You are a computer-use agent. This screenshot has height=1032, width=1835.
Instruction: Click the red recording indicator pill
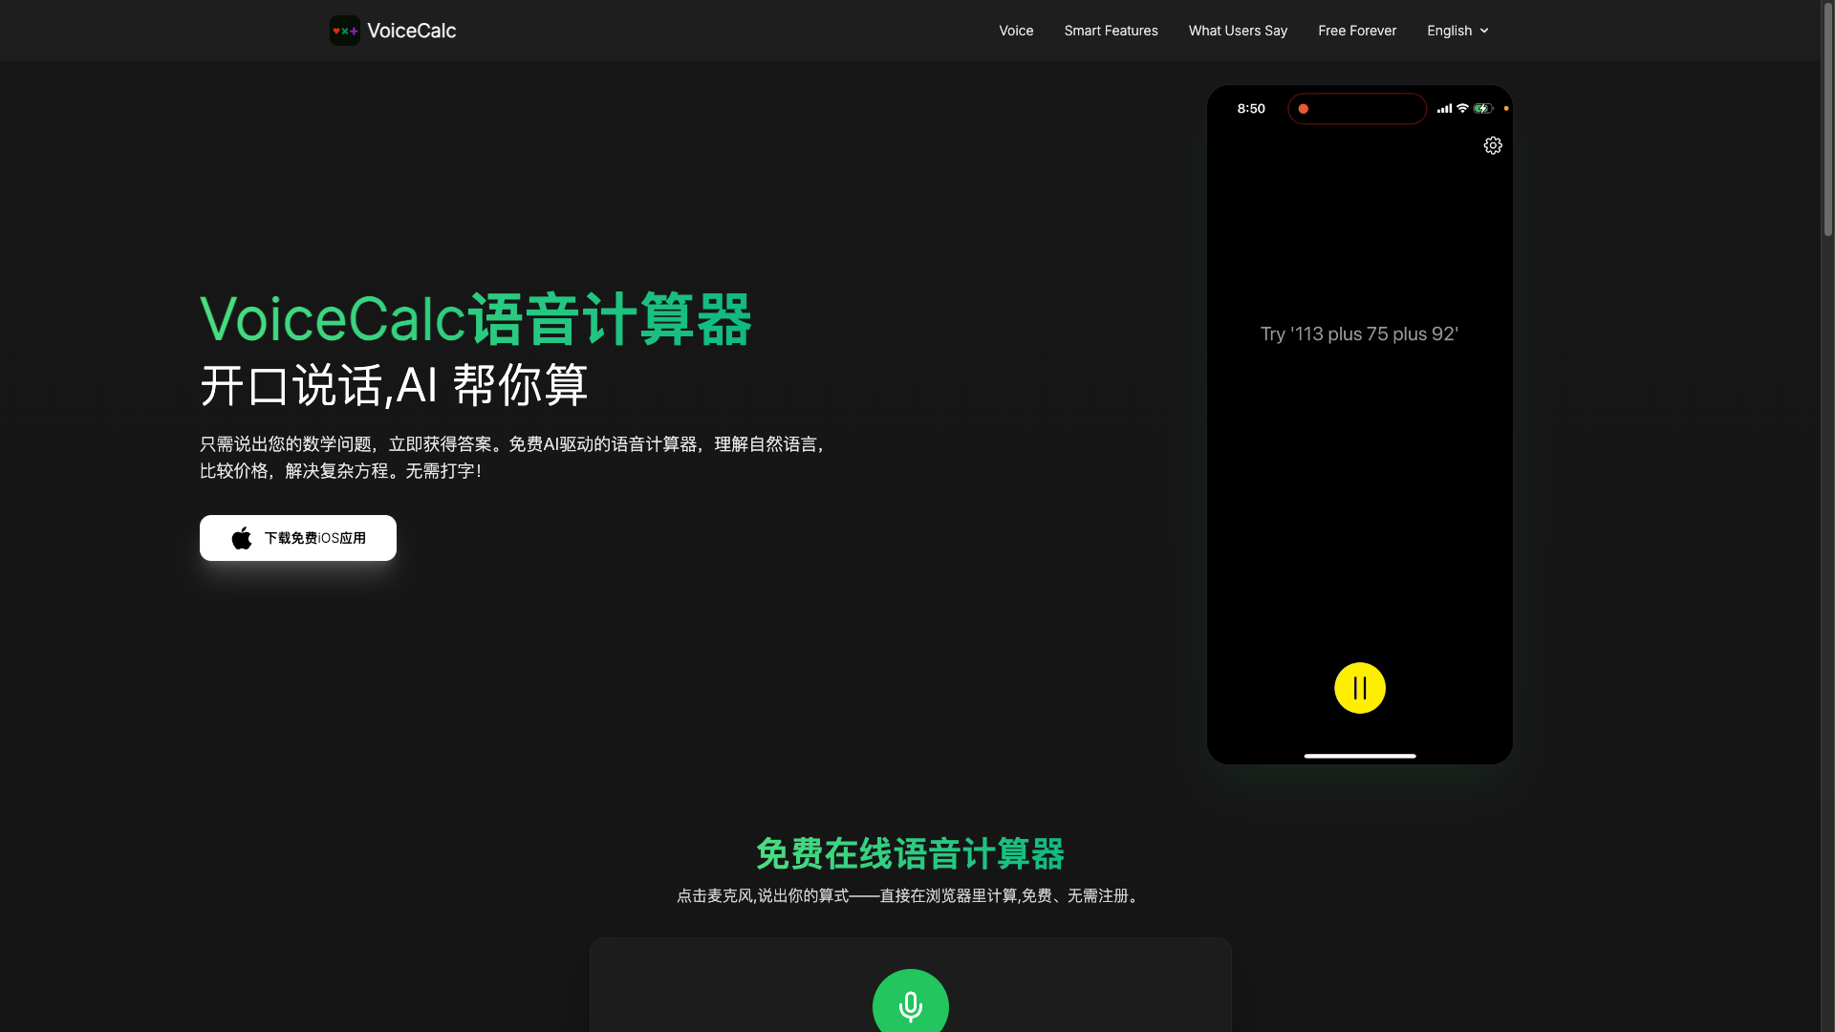[1357, 109]
